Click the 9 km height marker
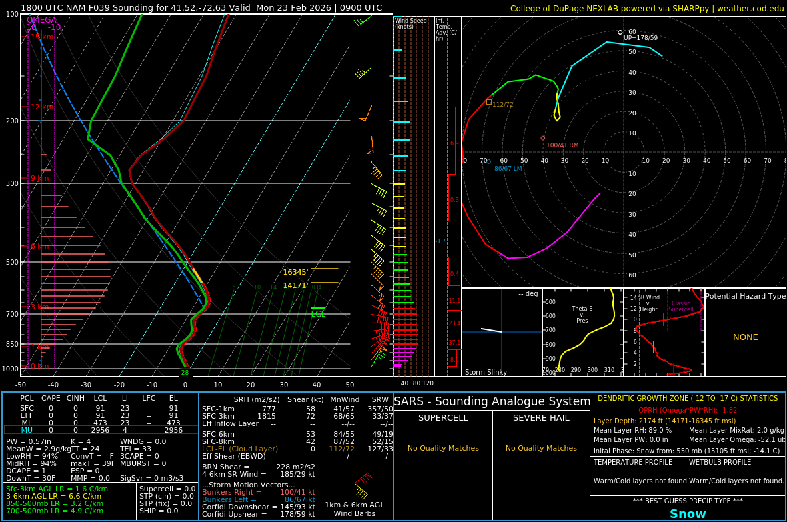787x522 pixels. click(39, 178)
